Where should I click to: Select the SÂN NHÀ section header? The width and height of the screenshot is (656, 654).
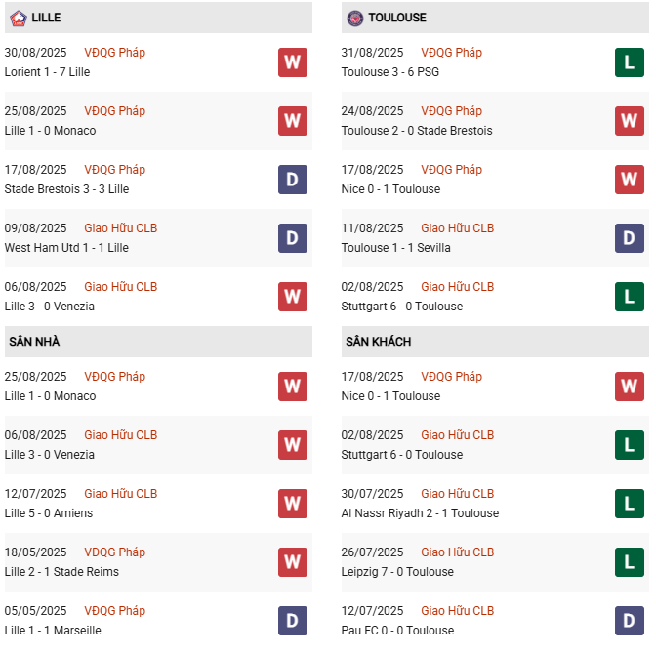click(34, 342)
